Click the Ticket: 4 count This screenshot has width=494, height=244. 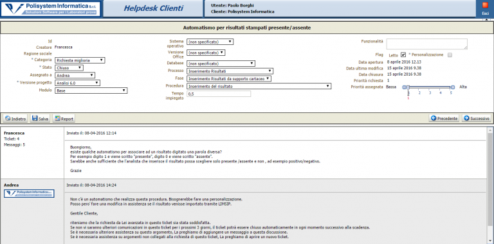[x=12, y=139]
